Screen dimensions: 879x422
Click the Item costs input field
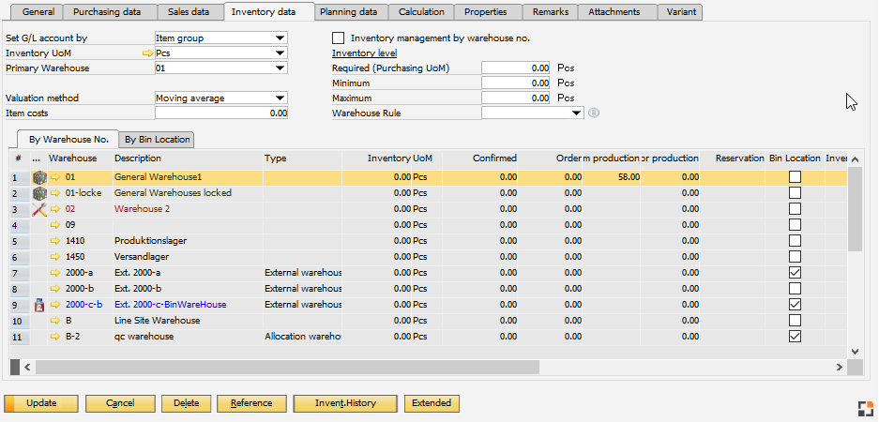[x=221, y=113]
